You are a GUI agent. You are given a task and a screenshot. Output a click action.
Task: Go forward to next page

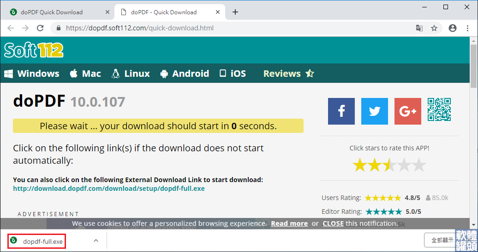click(x=26, y=28)
